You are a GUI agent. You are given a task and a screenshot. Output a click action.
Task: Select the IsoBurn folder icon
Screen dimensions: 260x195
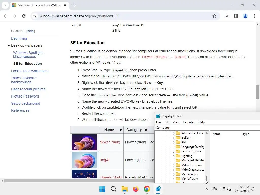click(178, 137)
